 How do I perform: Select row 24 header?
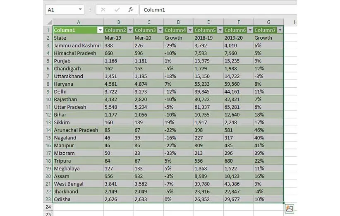click(x=48, y=207)
